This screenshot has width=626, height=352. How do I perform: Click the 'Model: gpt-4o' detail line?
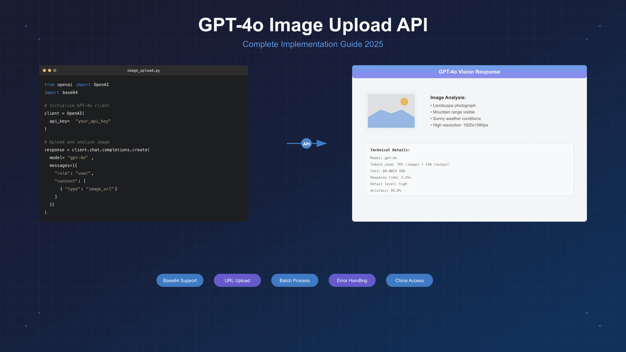[383, 158]
